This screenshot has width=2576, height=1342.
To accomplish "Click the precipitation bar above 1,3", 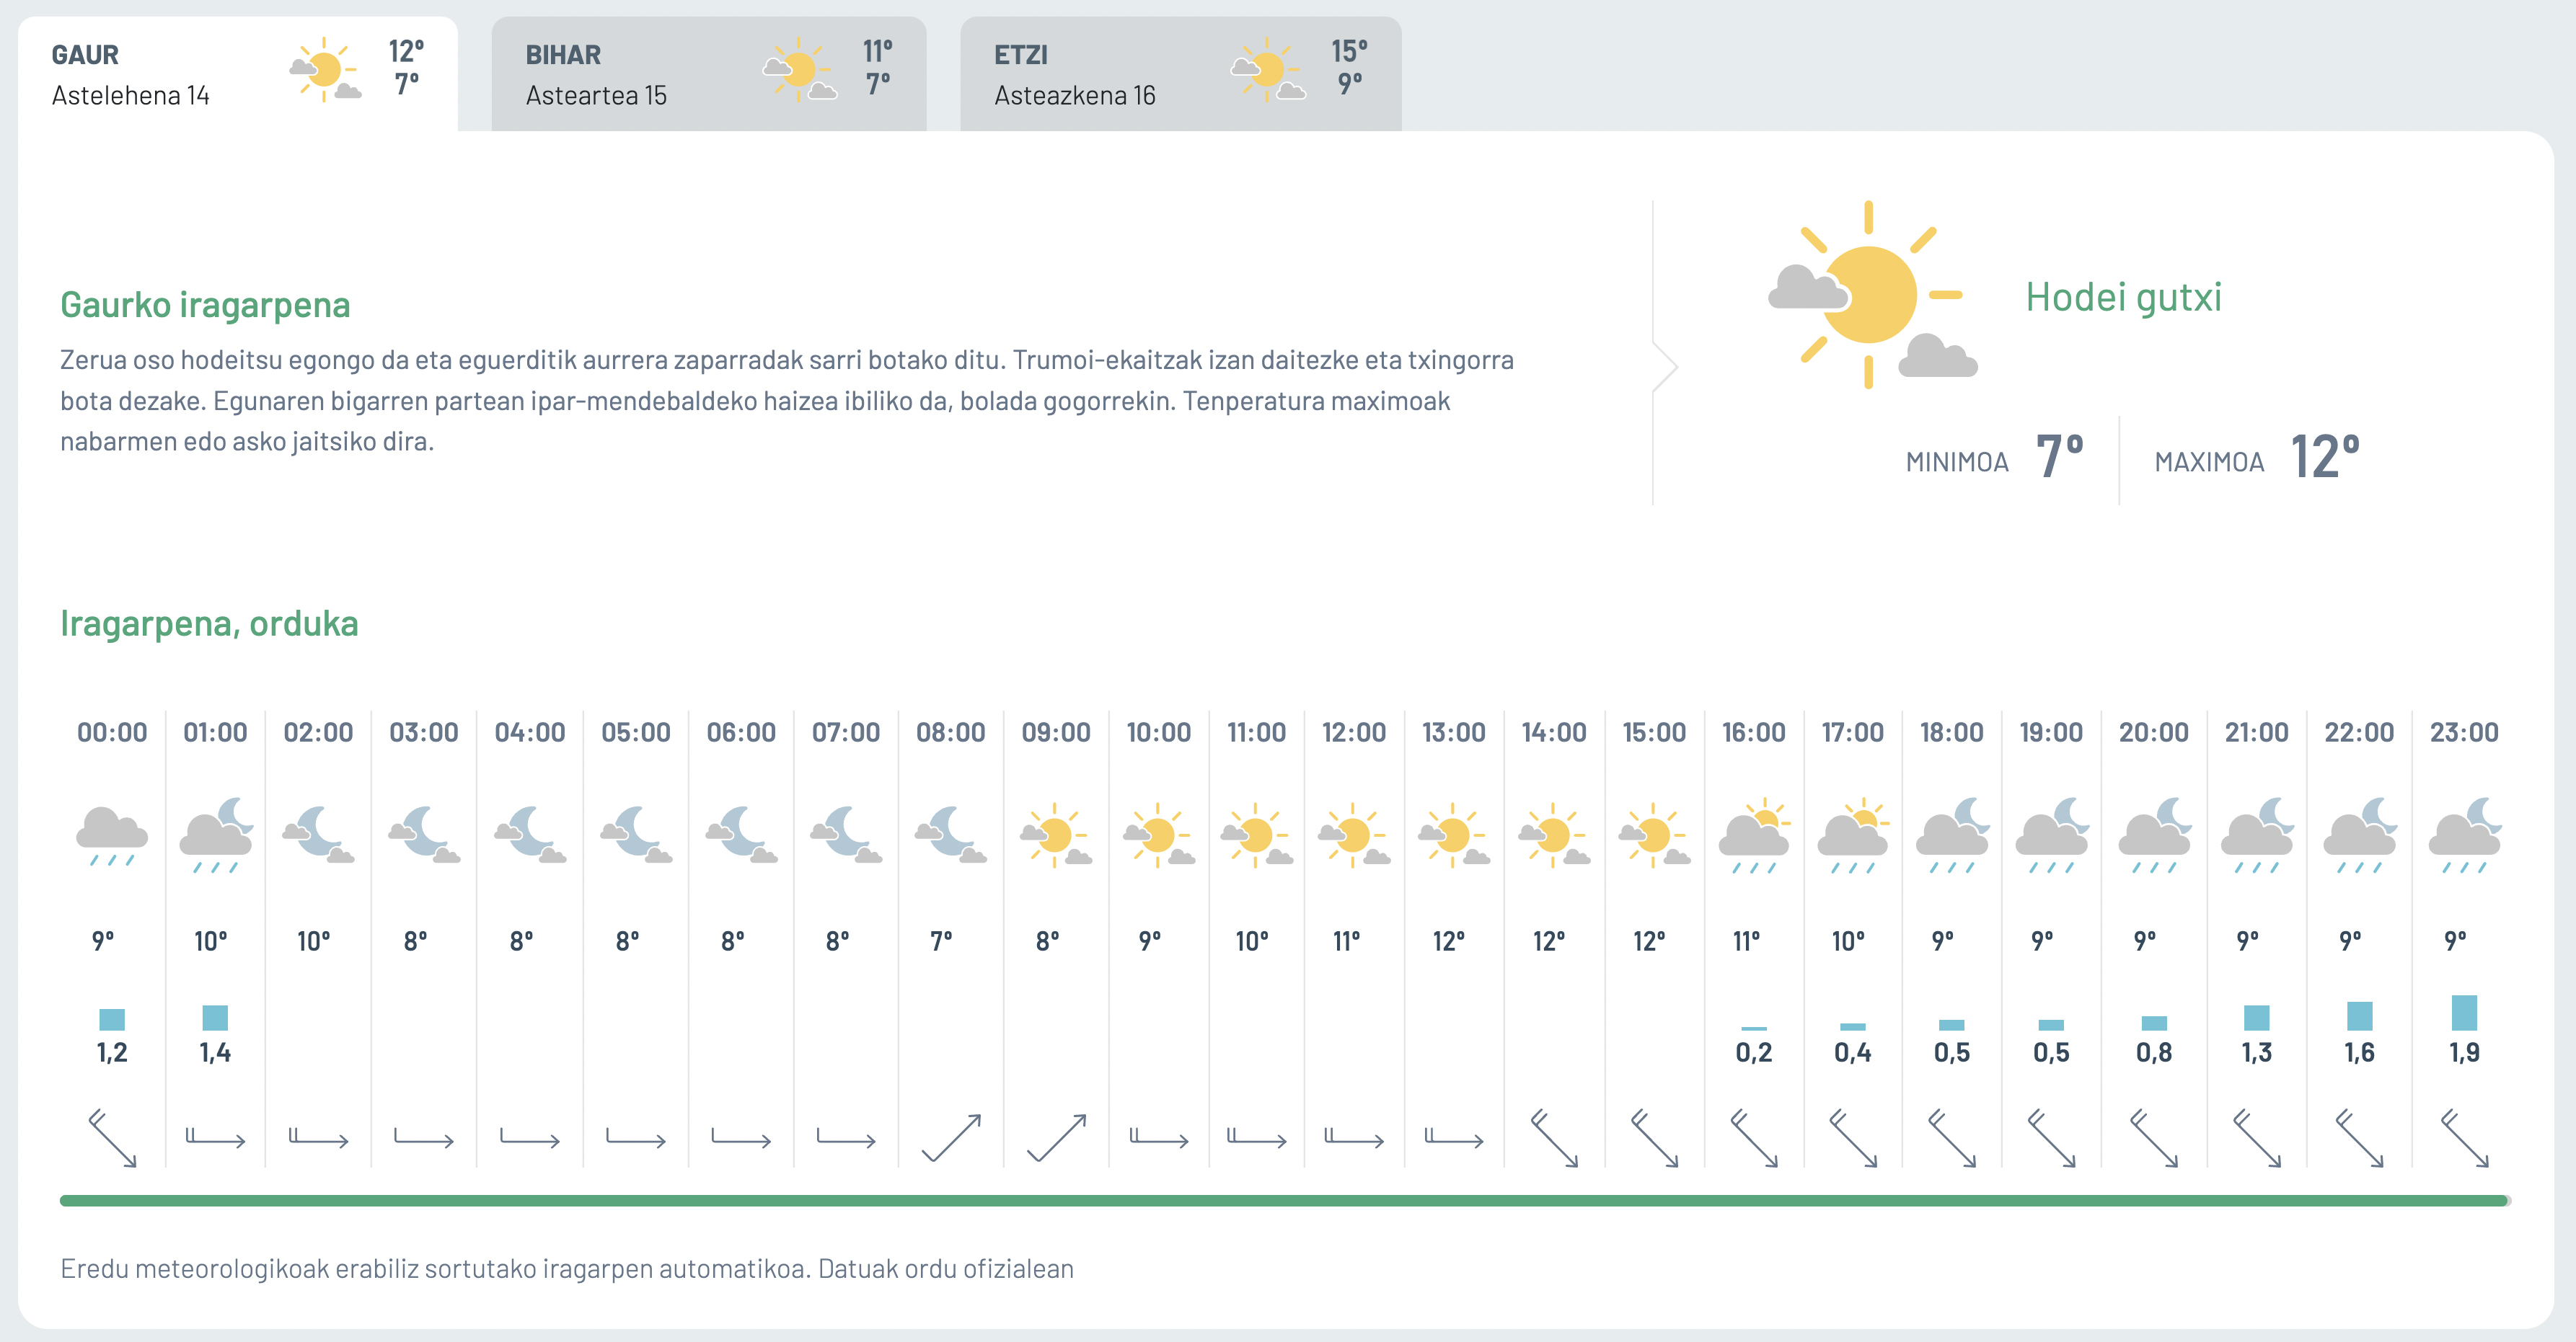I will [x=2257, y=1017].
